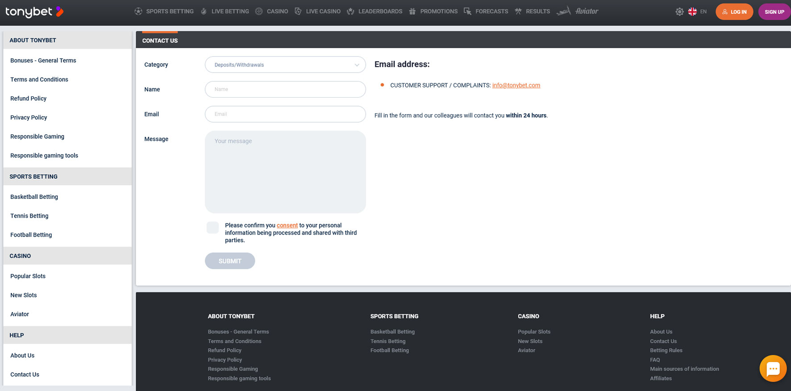Screen dimensions: 791x391
Task: Expand the Category dropdown
Action: [285, 65]
